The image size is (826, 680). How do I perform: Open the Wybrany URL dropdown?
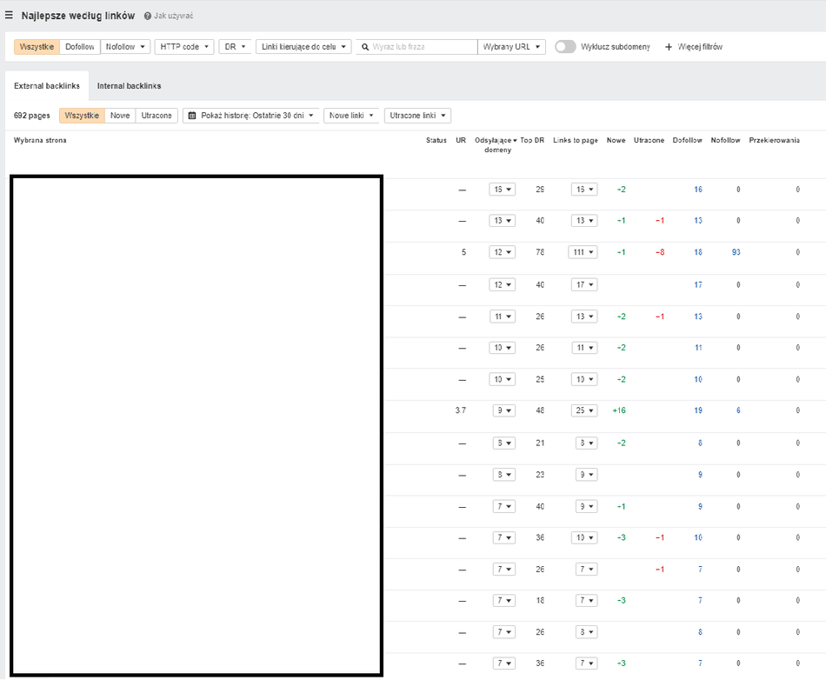click(x=511, y=47)
